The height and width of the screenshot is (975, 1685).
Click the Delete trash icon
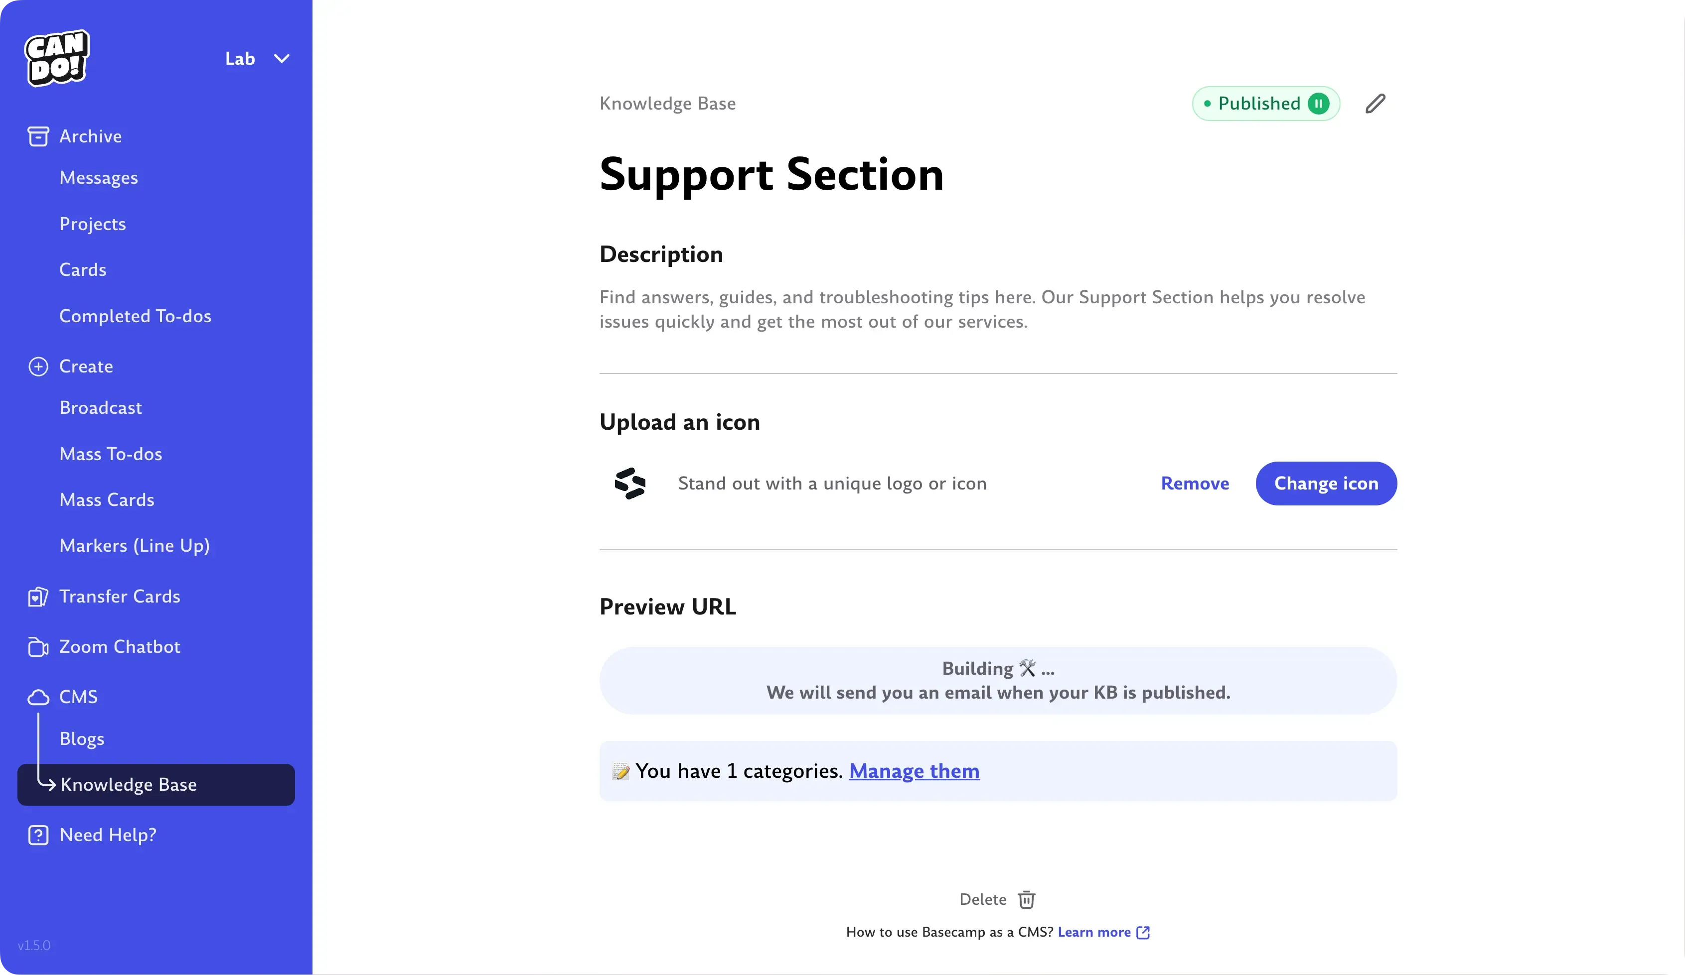pos(1025,899)
